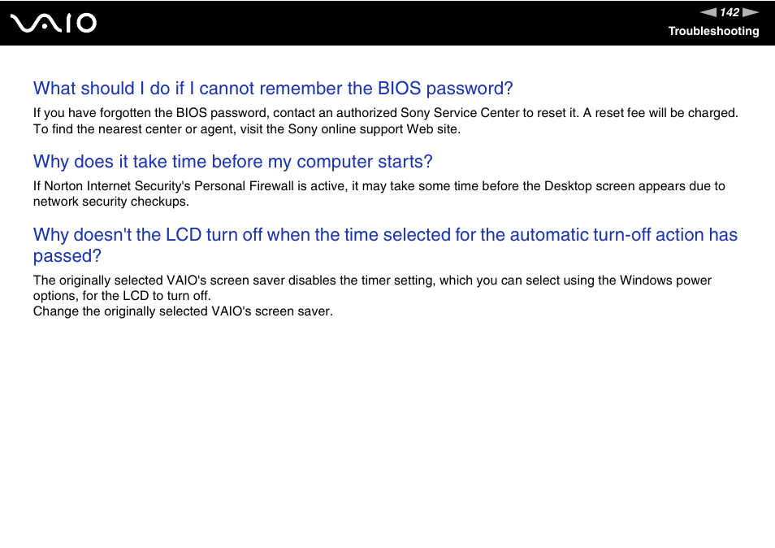This screenshot has height=548, width=775.
Task: Click 'A reset fee will be charged' sentence
Action: 660,113
